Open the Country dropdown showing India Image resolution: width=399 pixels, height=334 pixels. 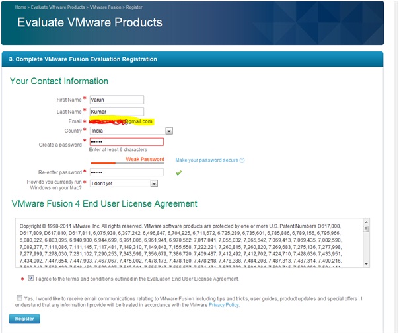pos(131,131)
